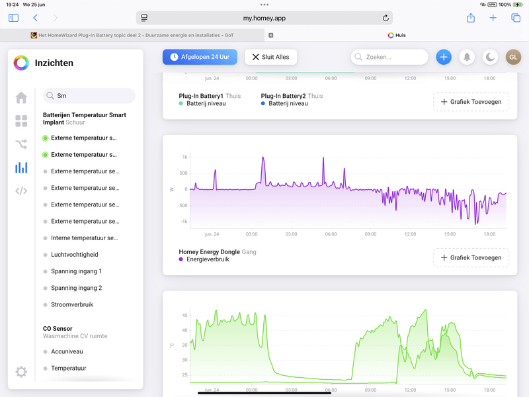Viewport: 529px width, 397px height.
Task: Add a new Safari tab
Action: click(x=493, y=18)
